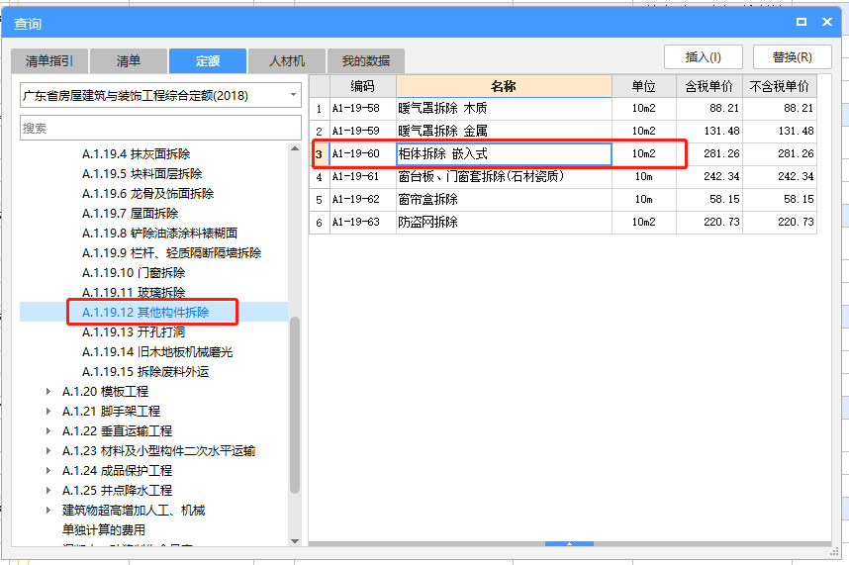This screenshot has width=849, height=565.
Task: Expand the A.1.22 垂直运输工程 node
Action: 48,430
